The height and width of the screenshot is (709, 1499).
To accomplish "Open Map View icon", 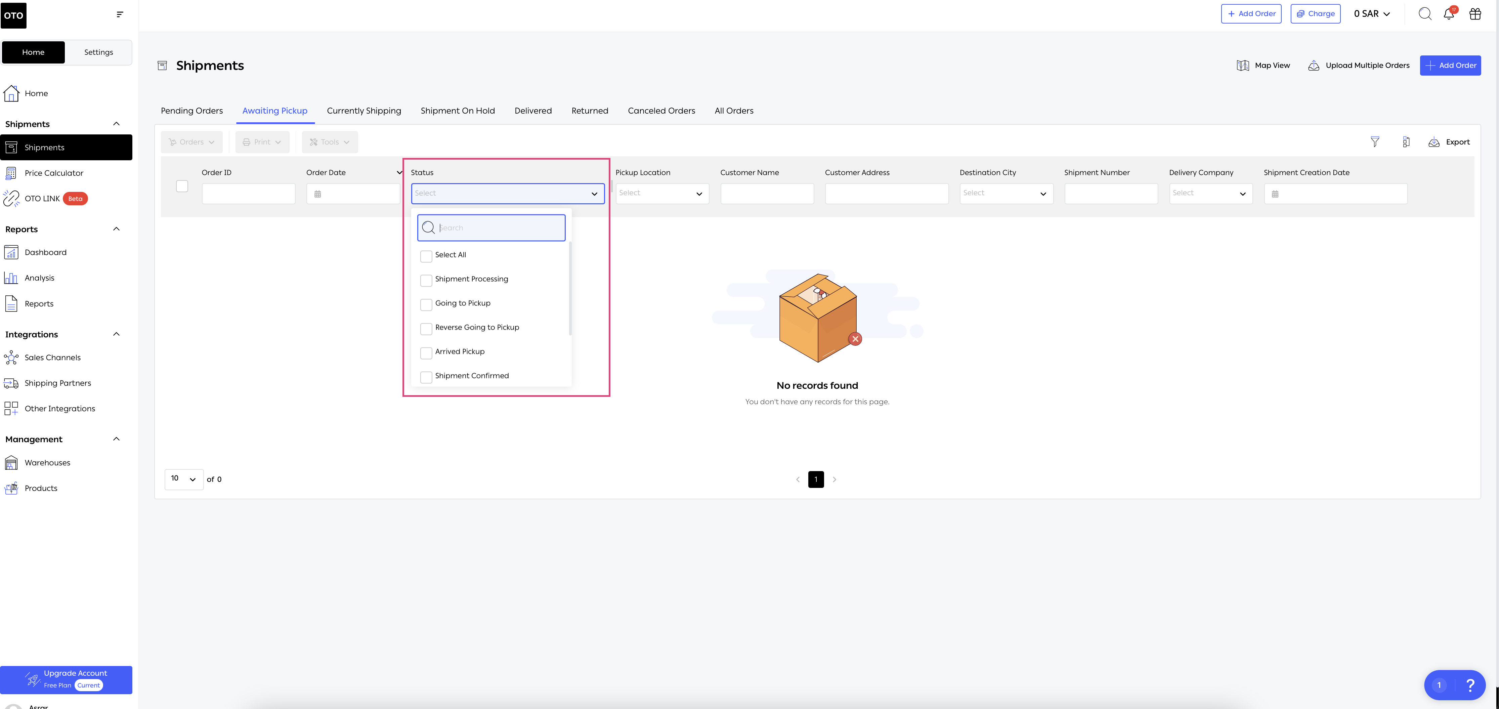I will [x=1242, y=65].
